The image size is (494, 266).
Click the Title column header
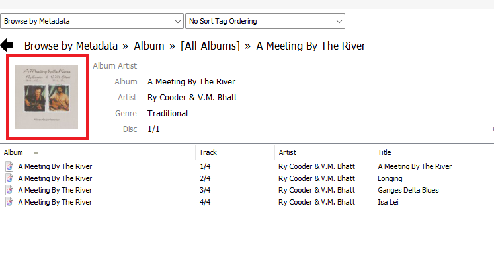tap(384, 152)
